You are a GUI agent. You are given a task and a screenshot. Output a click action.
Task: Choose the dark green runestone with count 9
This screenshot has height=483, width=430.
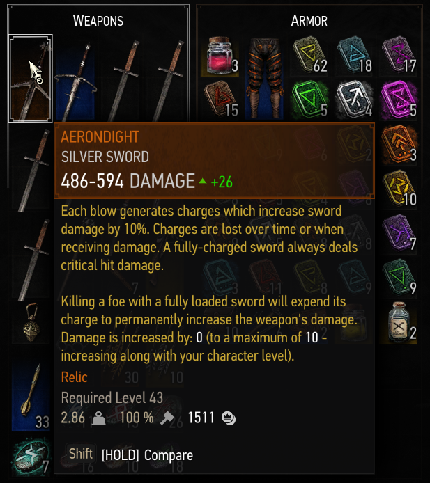[399, 278]
